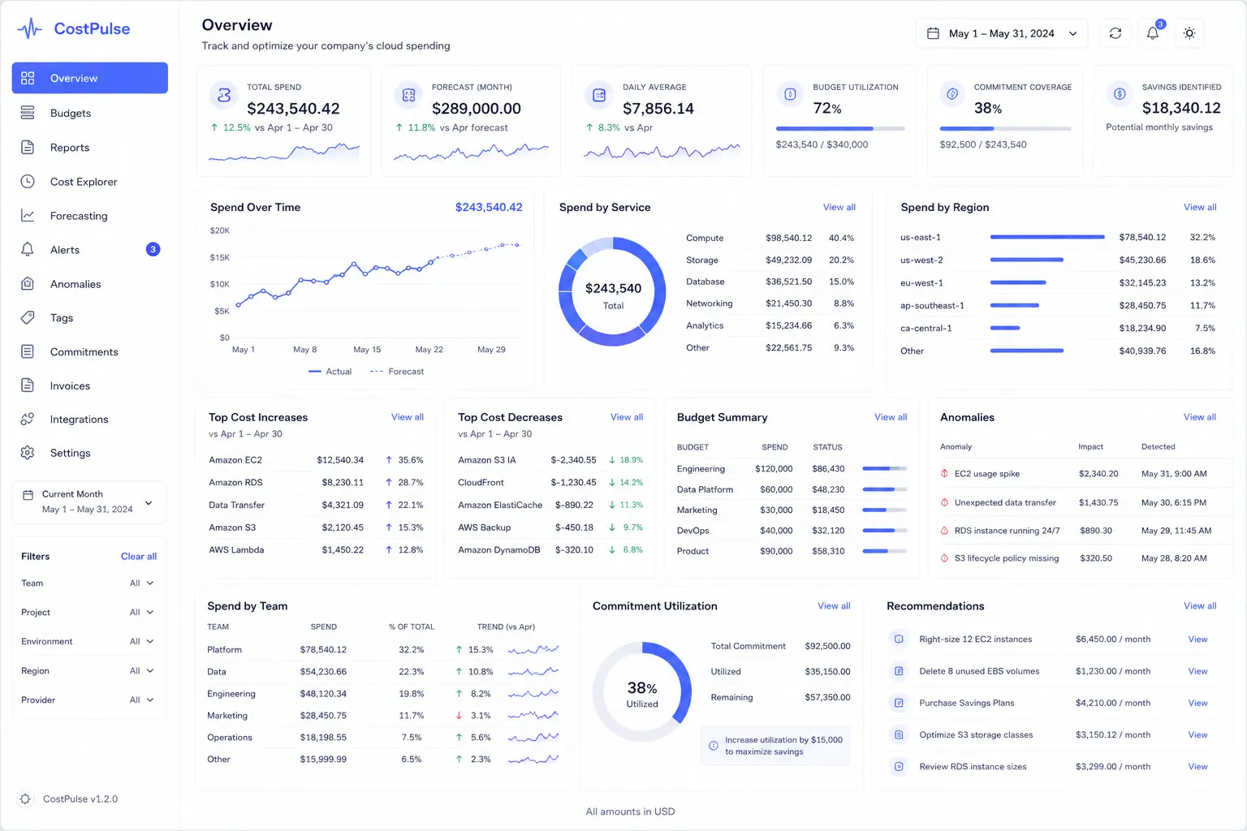Screen dimensions: 1247x831
Task: Click the Commitment Utilization 38% gauge
Action: [642, 691]
